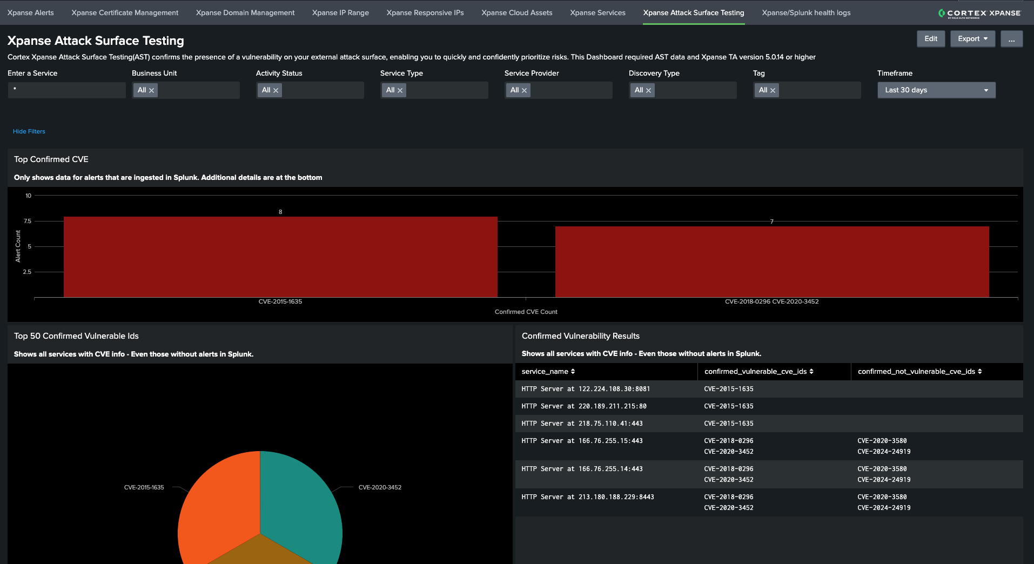Select row HTTP Server at 166.76.255.15:443
The image size is (1034, 564).
769,446
